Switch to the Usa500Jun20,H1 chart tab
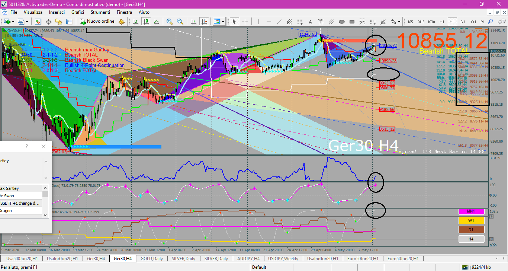This screenshot has width=508, height=271. 22,258
